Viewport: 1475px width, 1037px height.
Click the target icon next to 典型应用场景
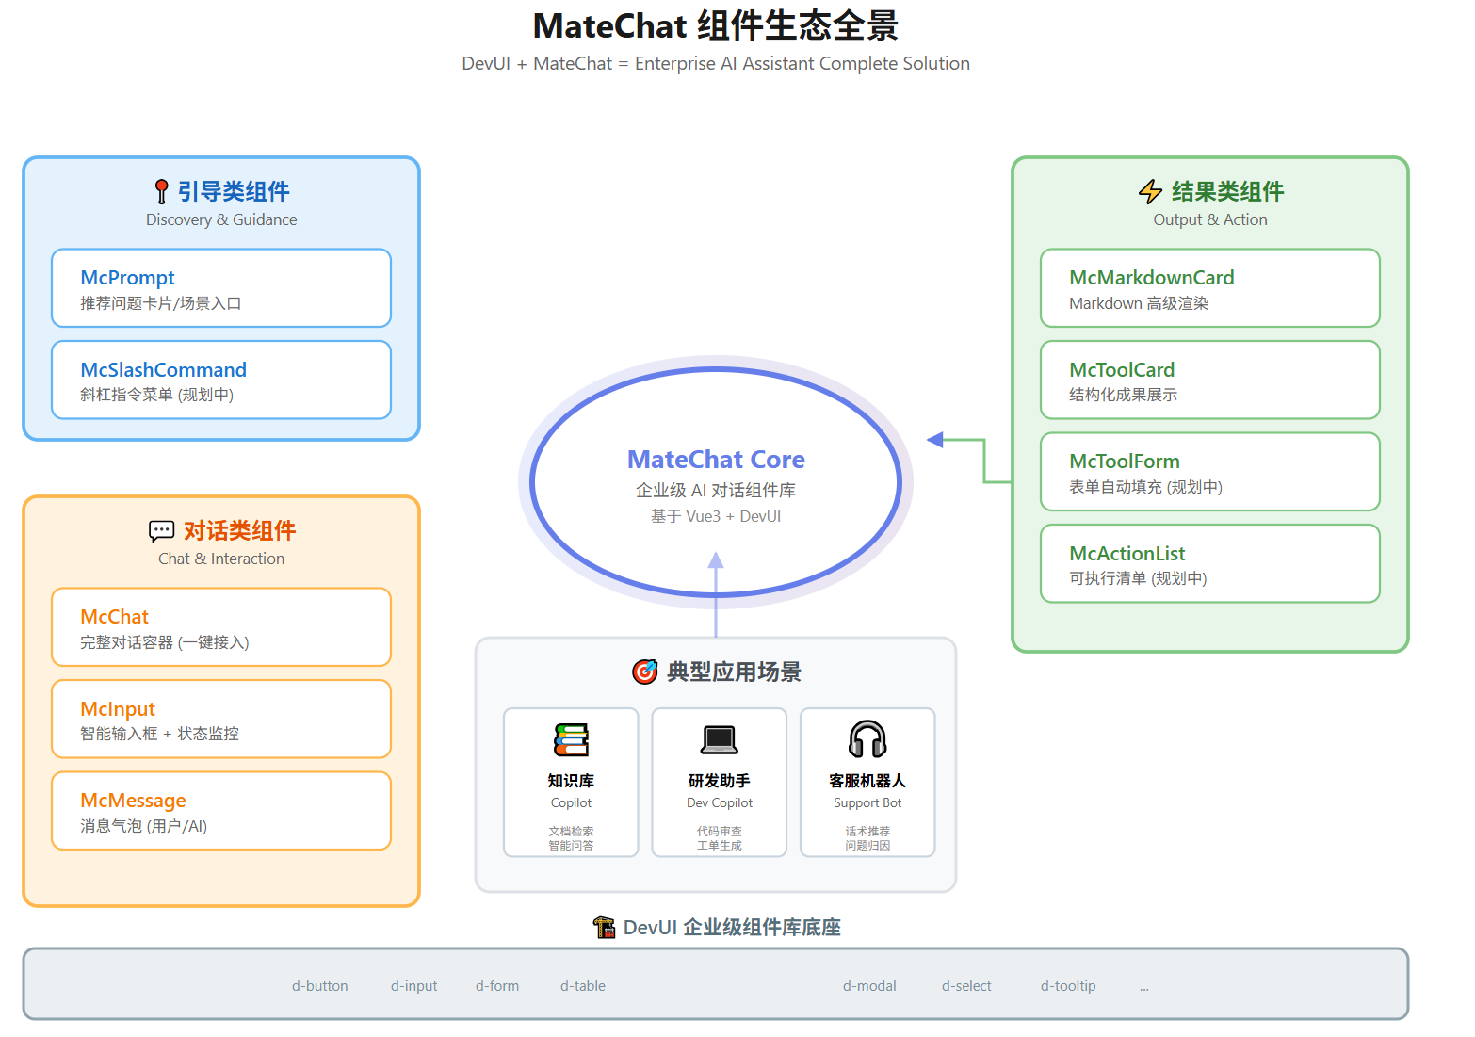point(643,672)
